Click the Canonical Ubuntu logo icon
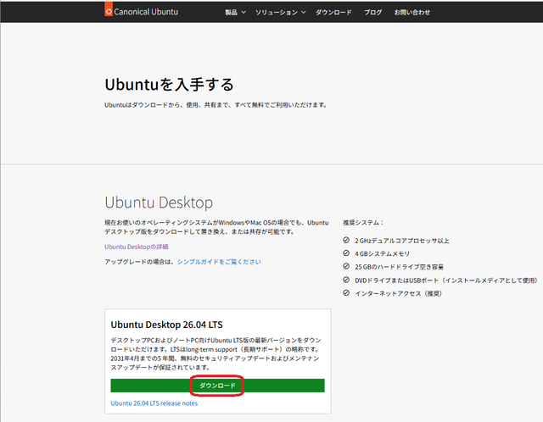 point(109,9)
